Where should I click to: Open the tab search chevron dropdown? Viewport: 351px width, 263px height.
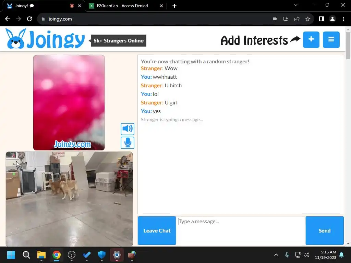(x=296, y=5)
